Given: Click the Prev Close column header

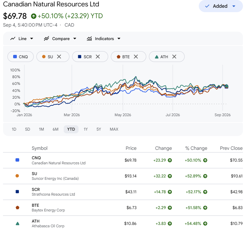Looking at the screenshot, I should 231,148.
